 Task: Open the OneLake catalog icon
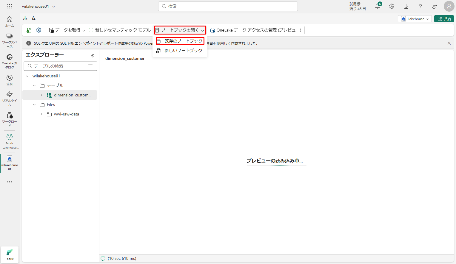(x=10, y=61)
